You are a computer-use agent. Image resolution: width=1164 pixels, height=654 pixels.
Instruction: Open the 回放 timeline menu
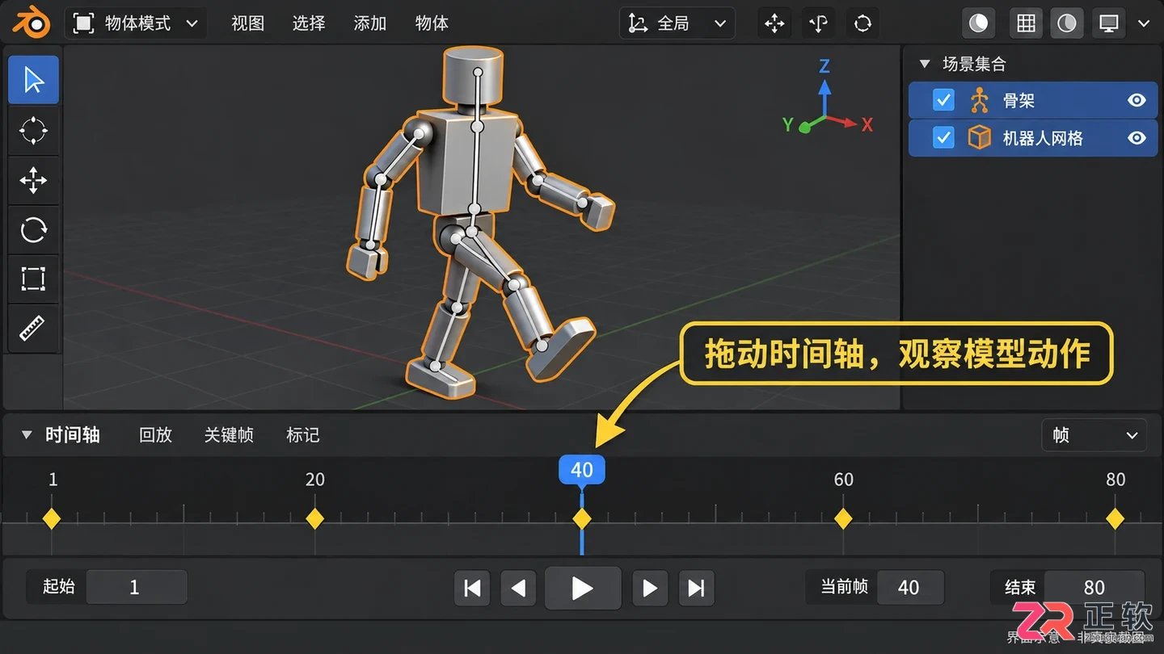tap(155, 435)
